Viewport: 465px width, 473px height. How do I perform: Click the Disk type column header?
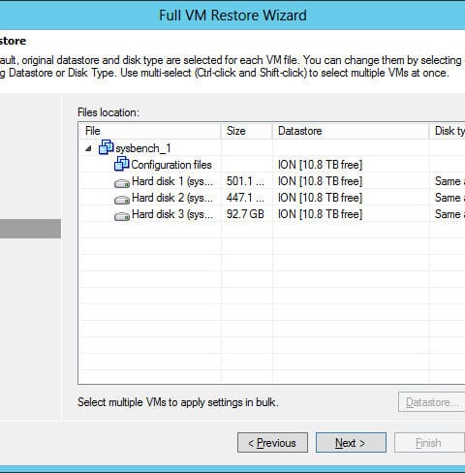coord(448,131)
